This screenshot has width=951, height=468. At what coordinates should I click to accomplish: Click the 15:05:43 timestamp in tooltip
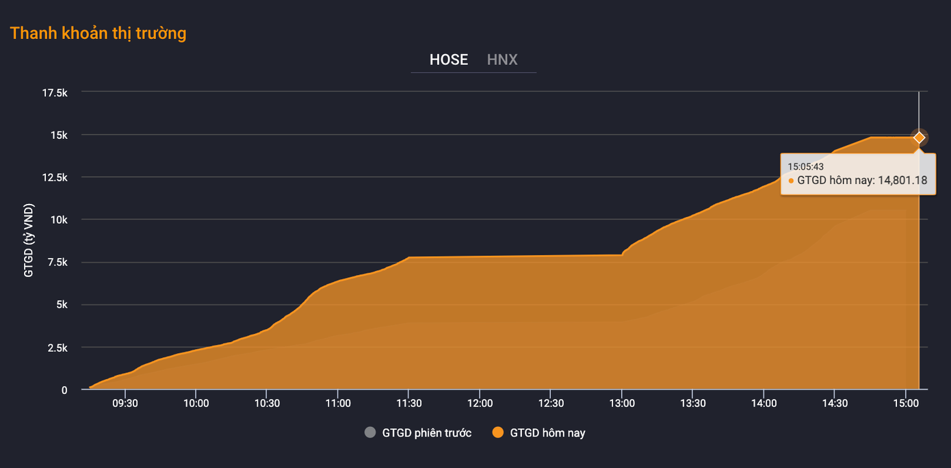(x=805, y=166)
